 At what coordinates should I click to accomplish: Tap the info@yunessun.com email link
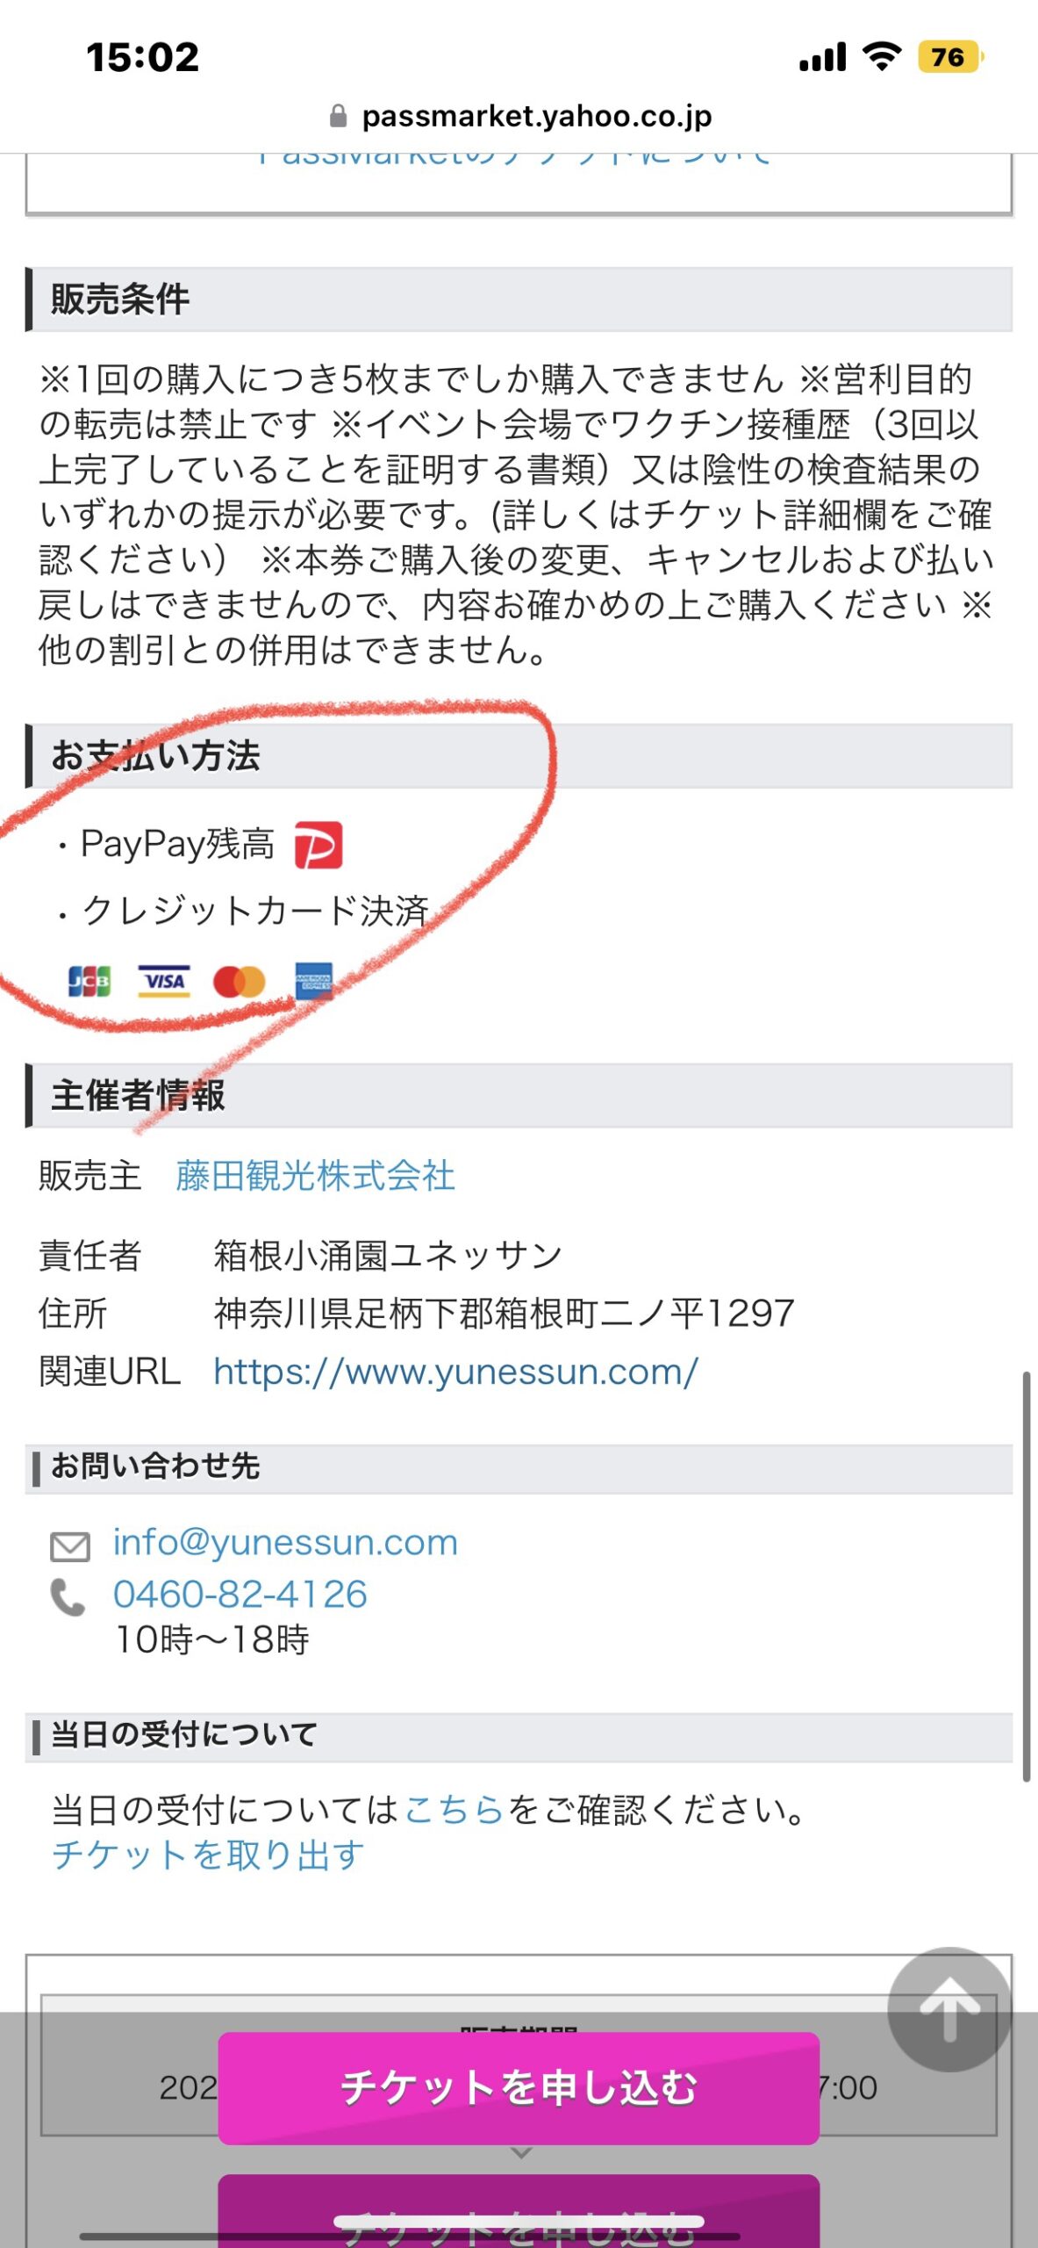(x=285, y=1543)
